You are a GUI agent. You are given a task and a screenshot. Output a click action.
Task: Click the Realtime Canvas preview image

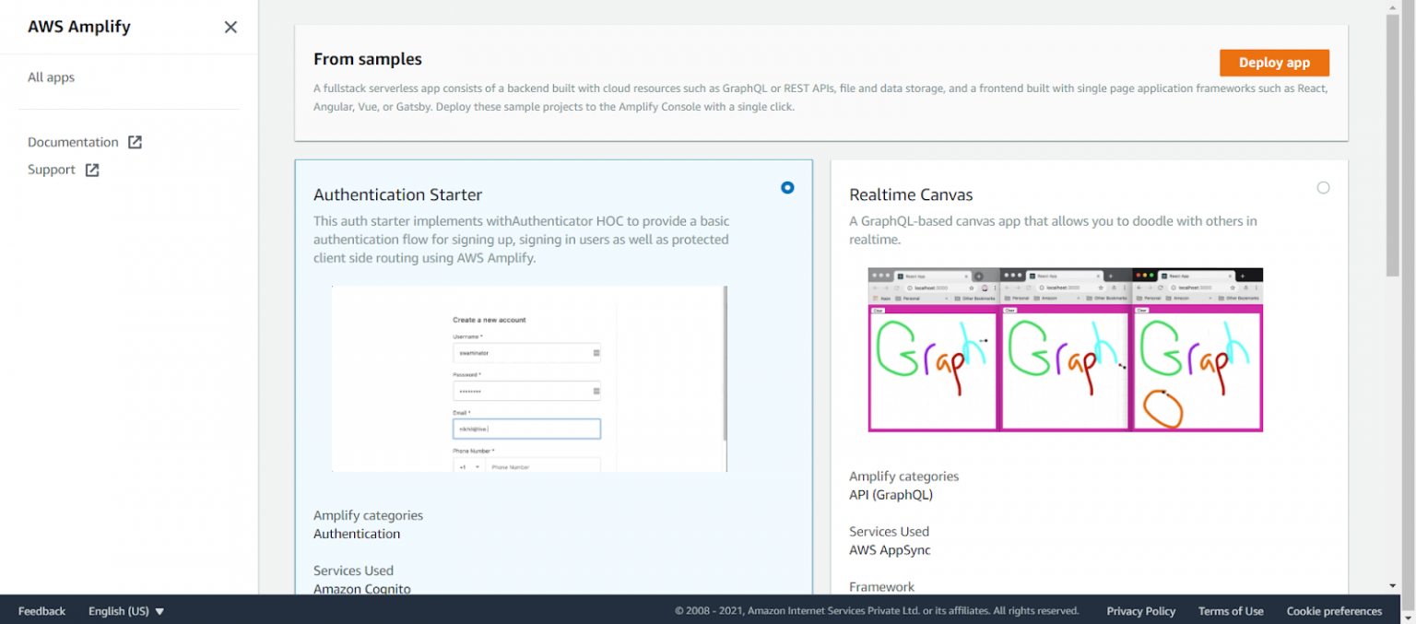(x=1066, y=349)
